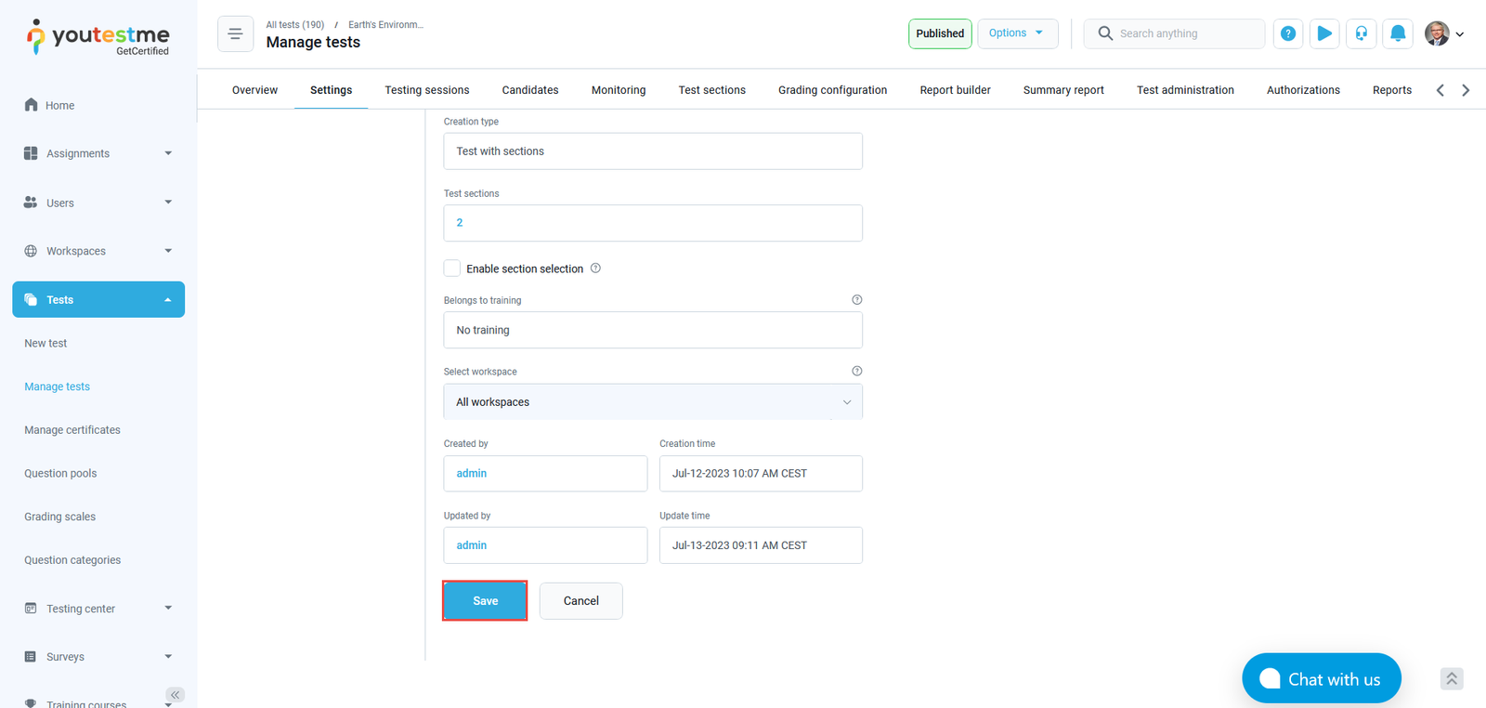Open the Select workspace dropdown

[652, 402]
